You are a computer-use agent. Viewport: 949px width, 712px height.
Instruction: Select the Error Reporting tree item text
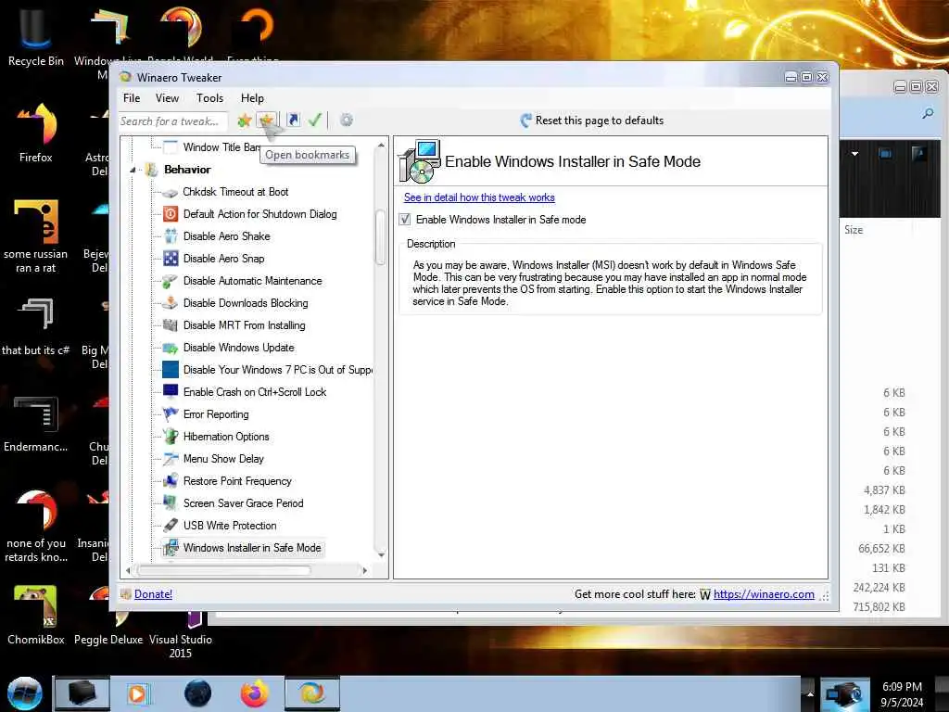(x=216, y=414)
